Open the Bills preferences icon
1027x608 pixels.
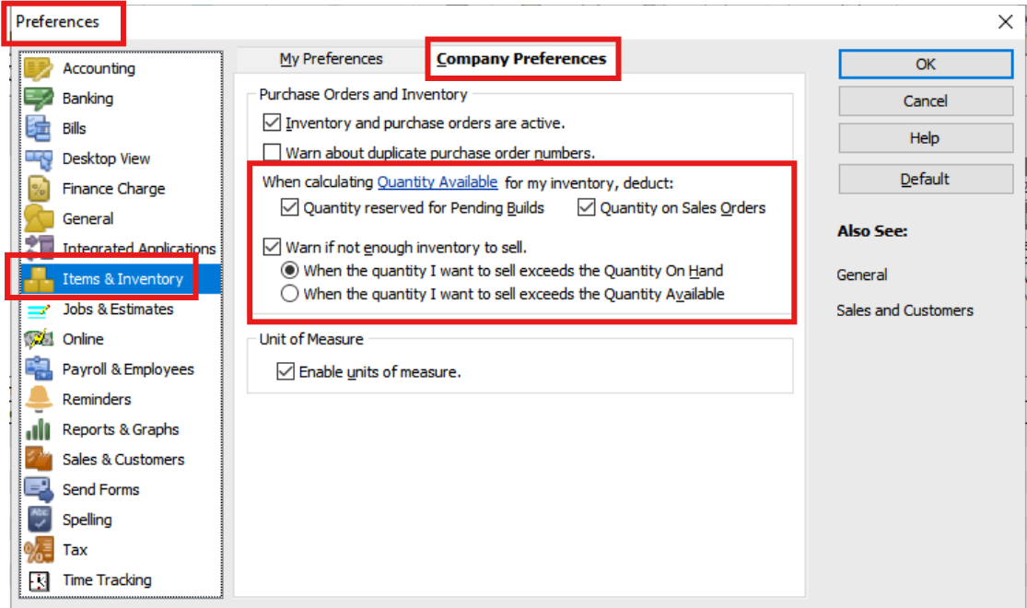[39, 129]
